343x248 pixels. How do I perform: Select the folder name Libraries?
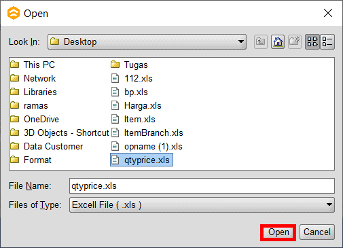click(x=40, y=92)
